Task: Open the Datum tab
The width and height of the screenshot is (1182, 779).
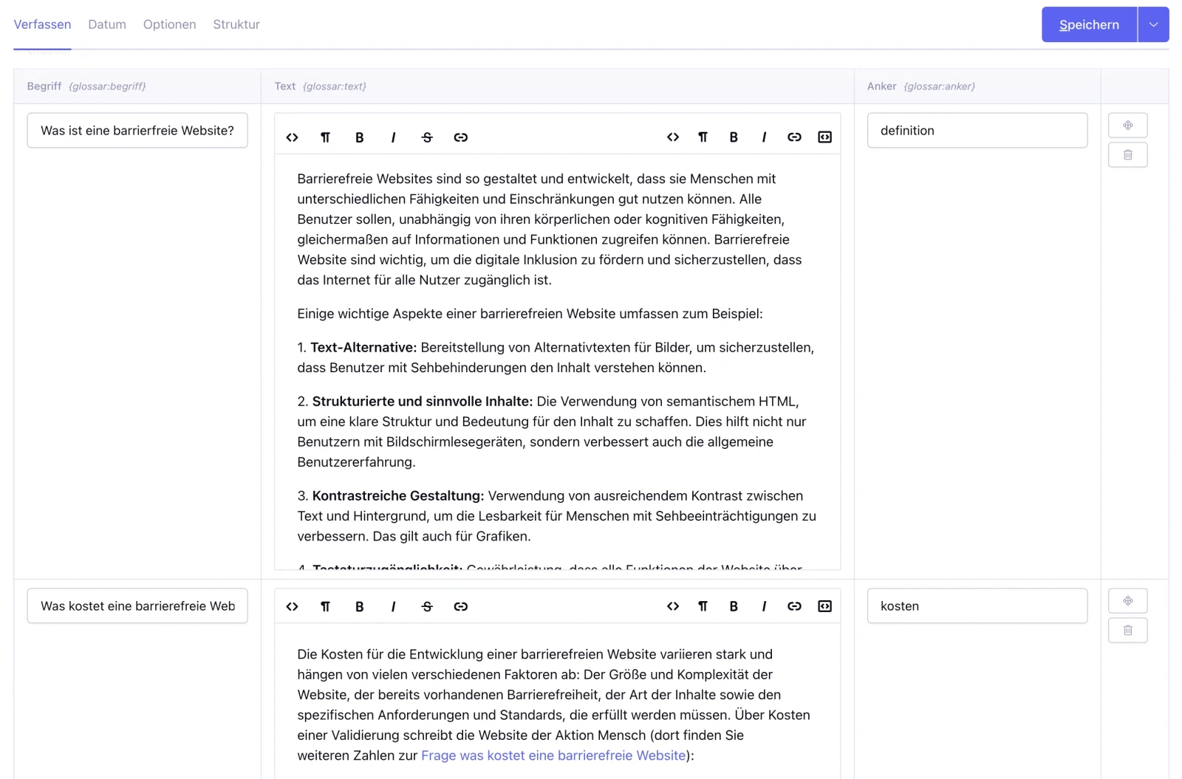Action: [107, 24]
